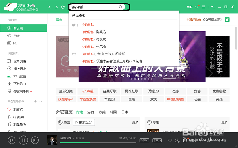238x148 pixels.
Task: Open the 我是歌手4 category
Action: click(66, 99)
